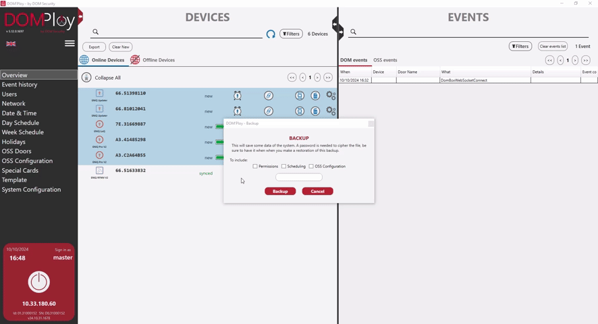The height and width of the screenshot is (324, 598).
Task: Enable the Scheduling checkbox
Action: coord(283,167)
